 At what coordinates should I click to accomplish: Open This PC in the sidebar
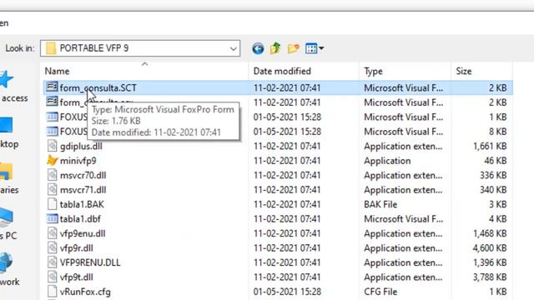point(8,223)
